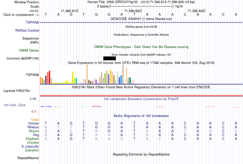Click the bright red GTEx expression bar
Image resolution: width=243 pixels, height=164 pixels.
tap(49, 77)
